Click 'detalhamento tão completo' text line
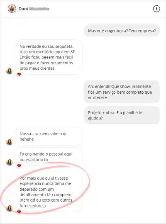The width and height of the screenshot is (166, 224). tap(46, 195)
